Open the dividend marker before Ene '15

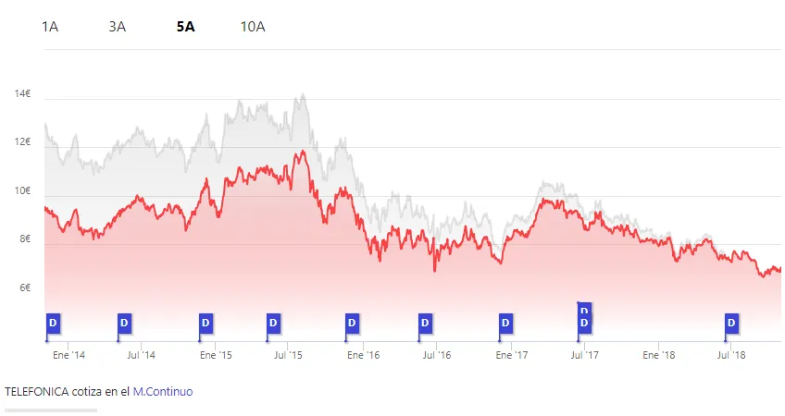206,323
